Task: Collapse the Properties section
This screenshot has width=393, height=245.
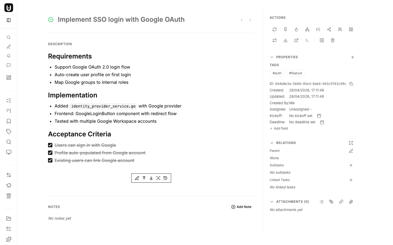Action: (x=272, y=57)
